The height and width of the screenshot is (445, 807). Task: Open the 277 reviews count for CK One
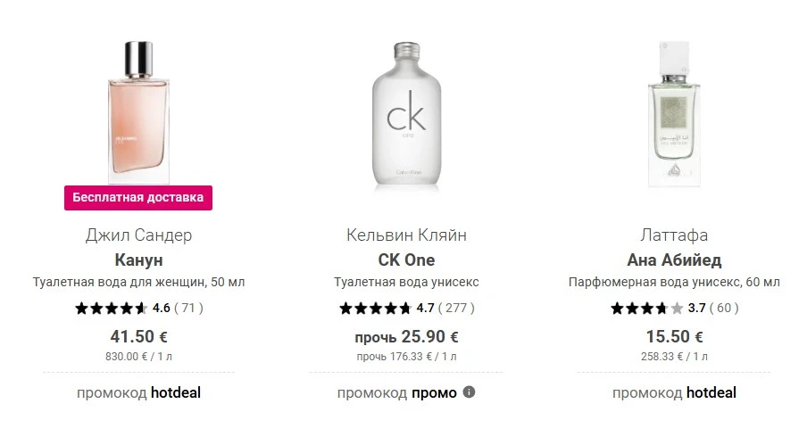coord(456,308)
